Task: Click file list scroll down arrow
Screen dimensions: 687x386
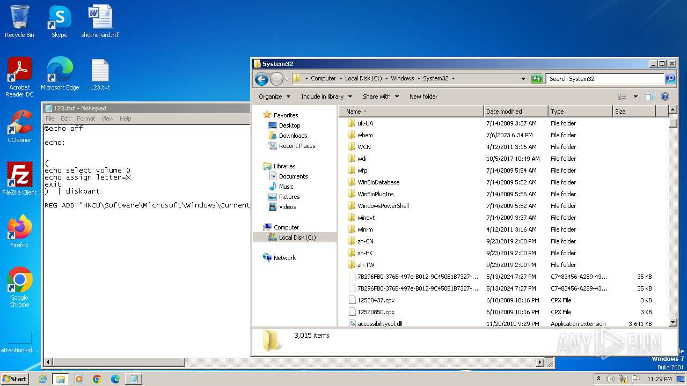Action: (673, 322)
